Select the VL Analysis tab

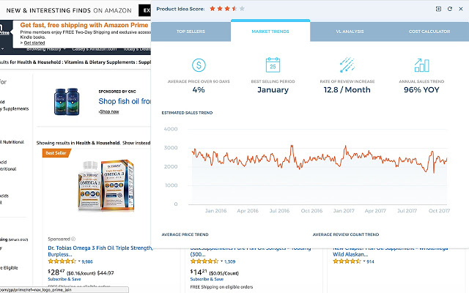pos(350,31)
